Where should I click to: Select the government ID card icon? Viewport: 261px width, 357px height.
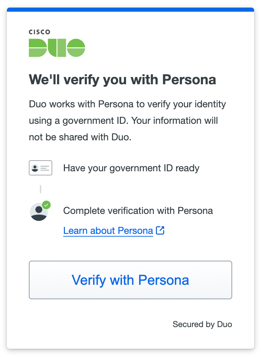pyautogui.click(x=40, y=168)
